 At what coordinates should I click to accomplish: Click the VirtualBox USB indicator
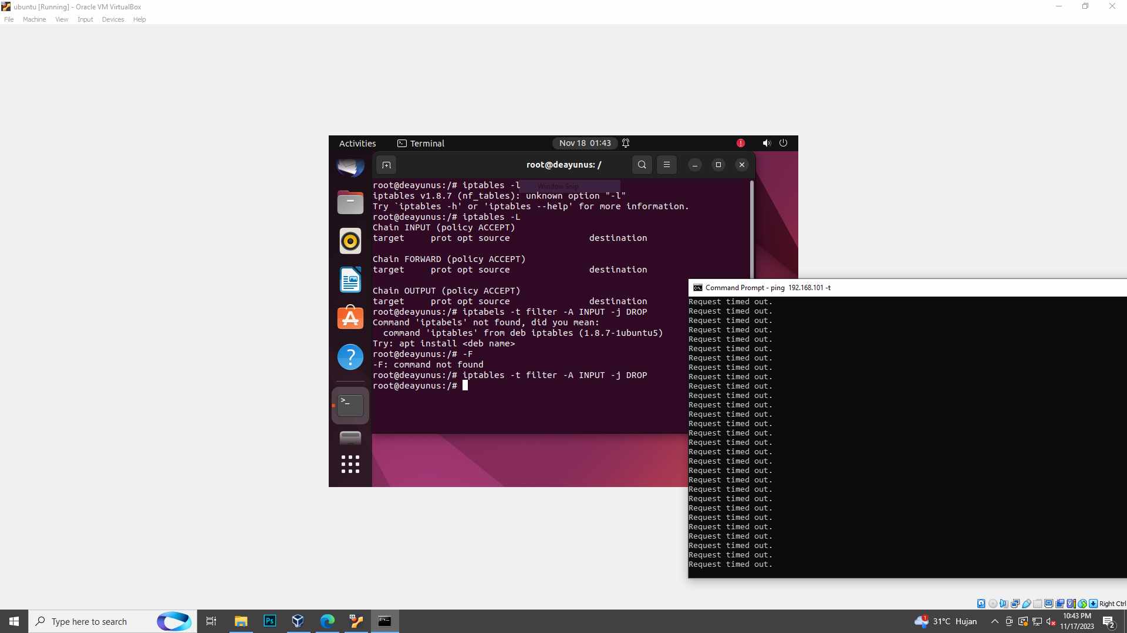pyautogui.click(x=1027, y=604)
